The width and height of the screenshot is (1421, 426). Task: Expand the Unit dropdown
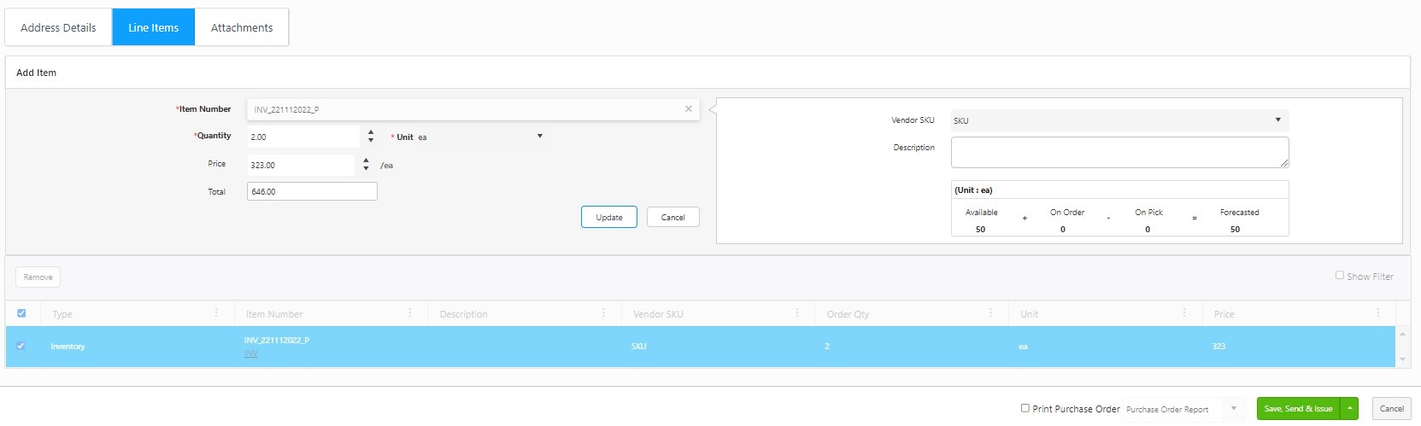pos(539,137)
